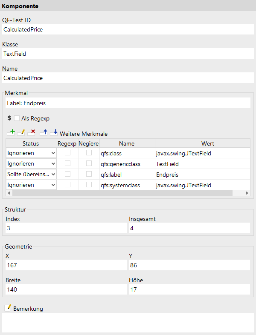Click the Breite field containing 140
The width and height of the screenshot is (256, 335).
(x=66, y=289)
